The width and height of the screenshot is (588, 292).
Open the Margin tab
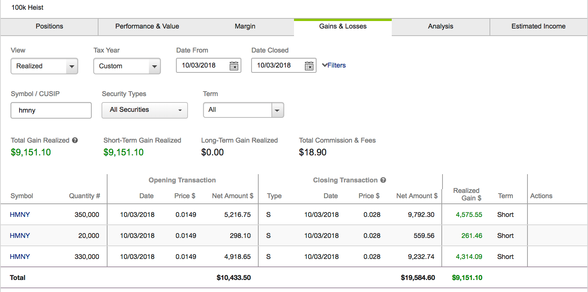coord(245,26)
